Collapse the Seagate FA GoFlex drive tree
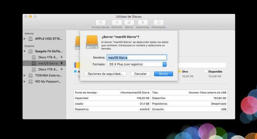Viewport: 257px width, 139px height. click(25, 51)
